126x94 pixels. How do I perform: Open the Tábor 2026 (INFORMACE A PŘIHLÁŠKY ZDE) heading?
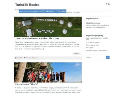coord(37,39)
